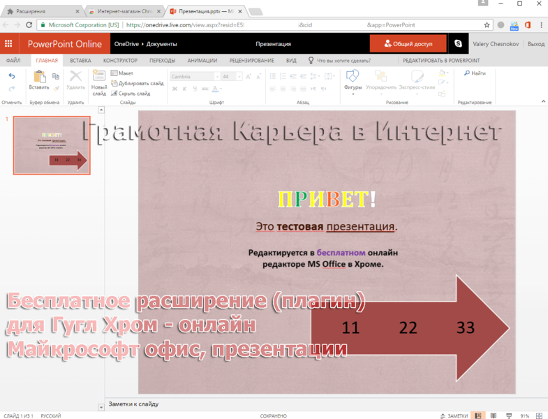
Task: Click the duplicate shape icon in Рисование
Action: [x=442, y=94]
